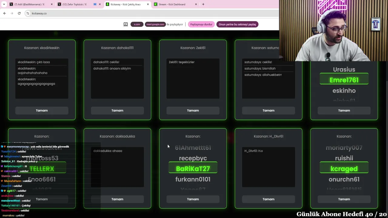The width and height of the screenshot is (388, 218).
Task: Click the name onurchn61 in the reel
Action: tap(344, 179)
